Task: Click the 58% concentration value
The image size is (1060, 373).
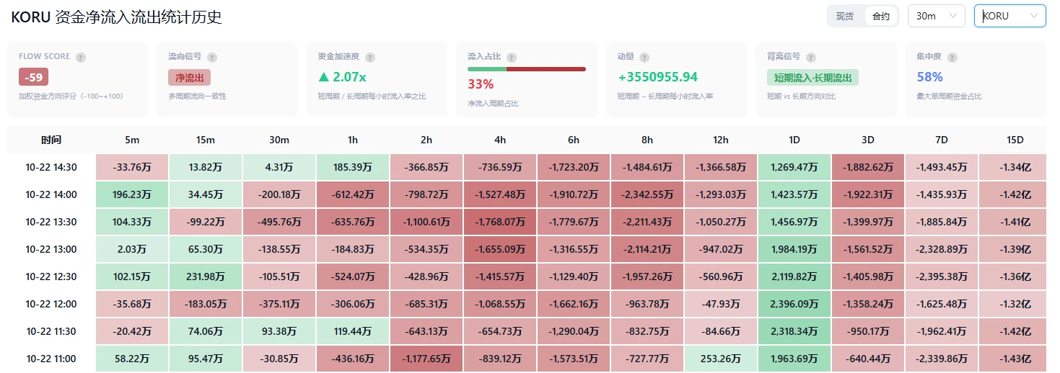Action: click(930, 77)
